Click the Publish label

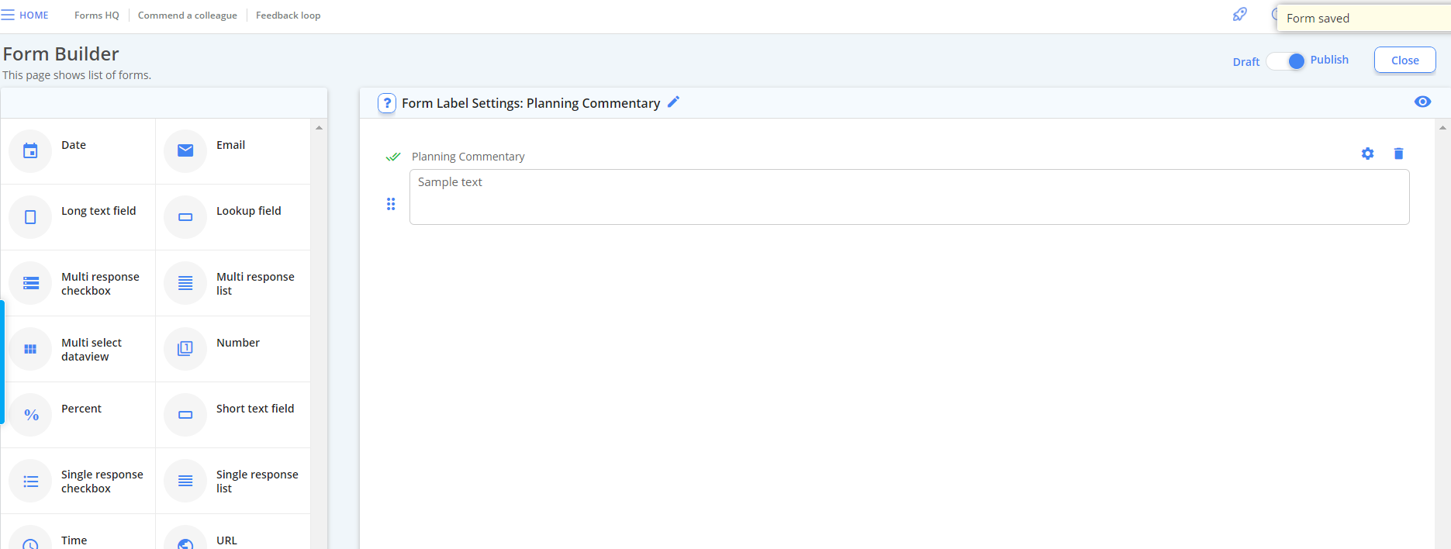click(1329, 60)
